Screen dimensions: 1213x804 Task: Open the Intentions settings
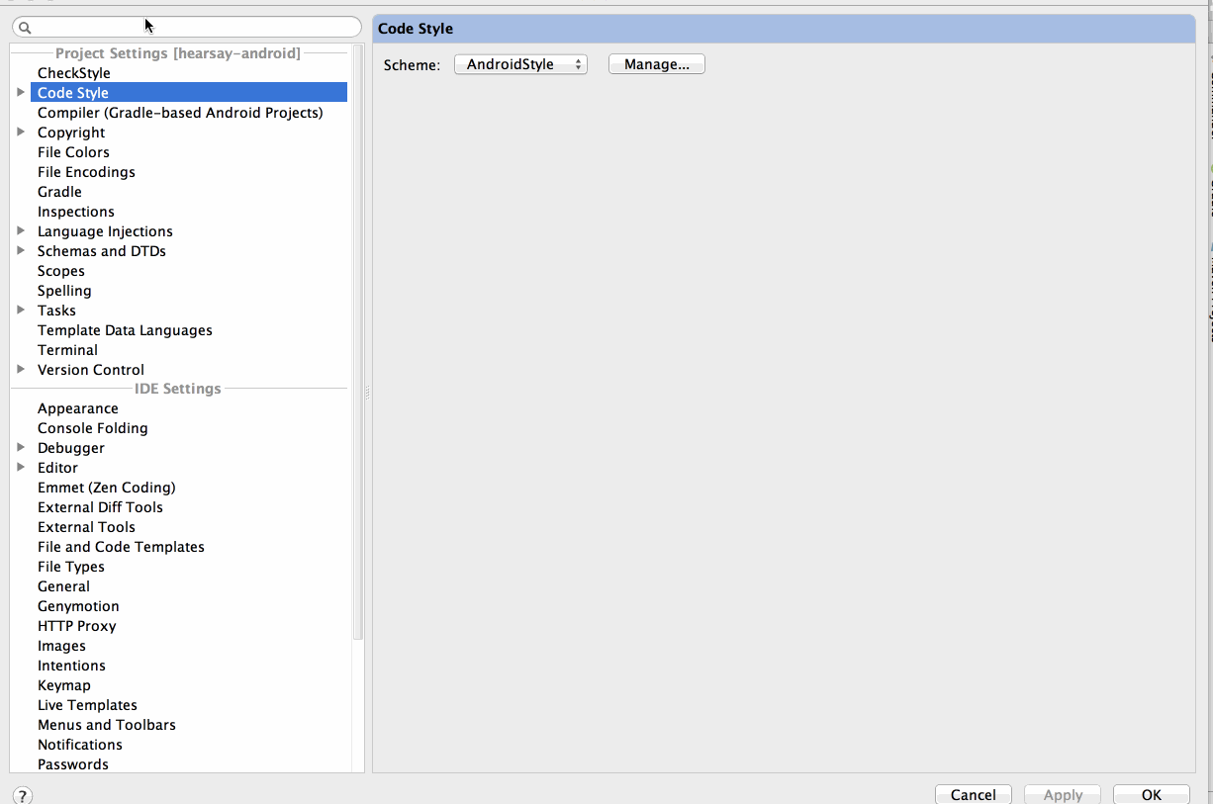point(71,666)
